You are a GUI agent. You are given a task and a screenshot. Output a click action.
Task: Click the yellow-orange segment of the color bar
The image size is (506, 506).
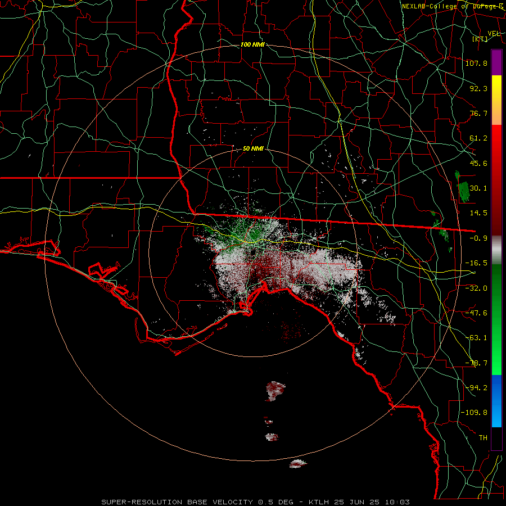(x=496, y=100)
